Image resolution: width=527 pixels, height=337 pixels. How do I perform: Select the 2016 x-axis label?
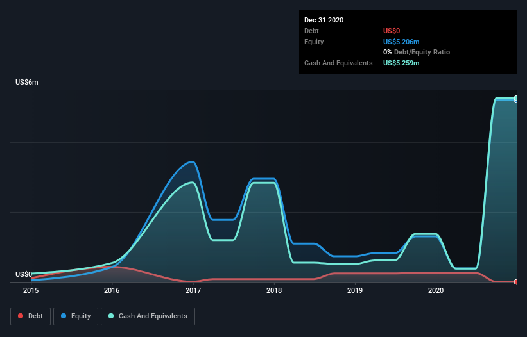coord(112,290)
